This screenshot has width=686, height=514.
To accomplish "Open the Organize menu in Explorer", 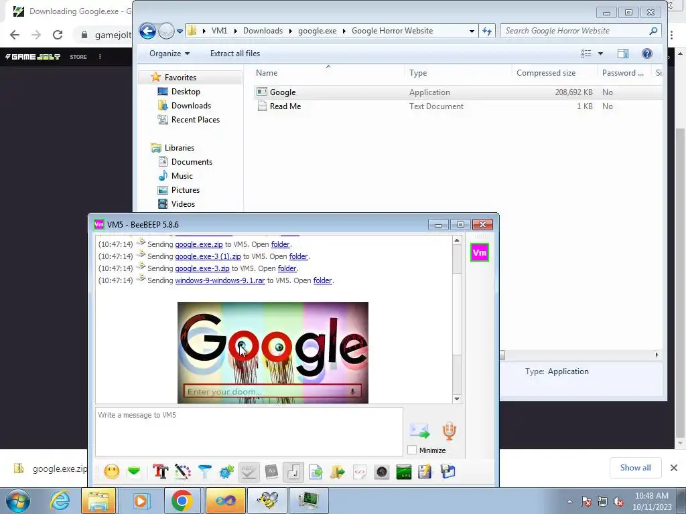I will click(169, 54).
